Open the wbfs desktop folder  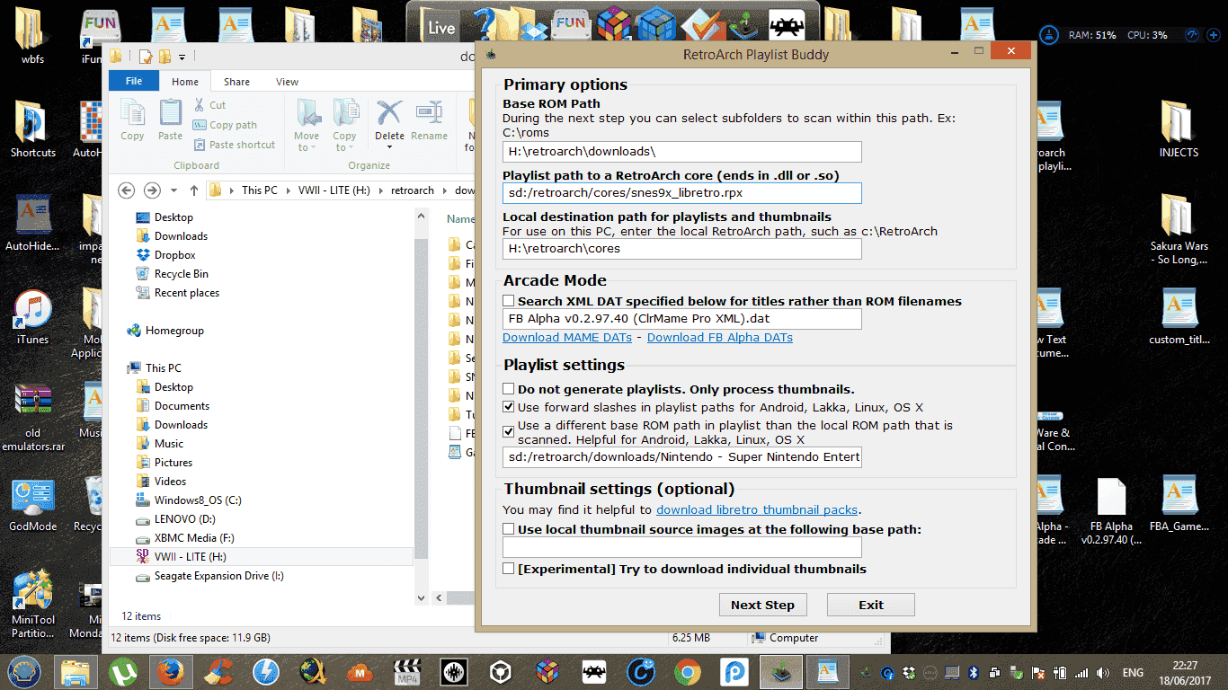coord(32,37)
